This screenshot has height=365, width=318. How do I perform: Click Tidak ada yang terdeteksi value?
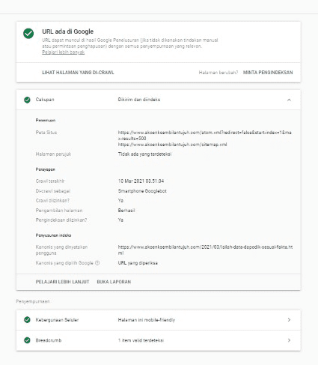[x=144, y=154]
